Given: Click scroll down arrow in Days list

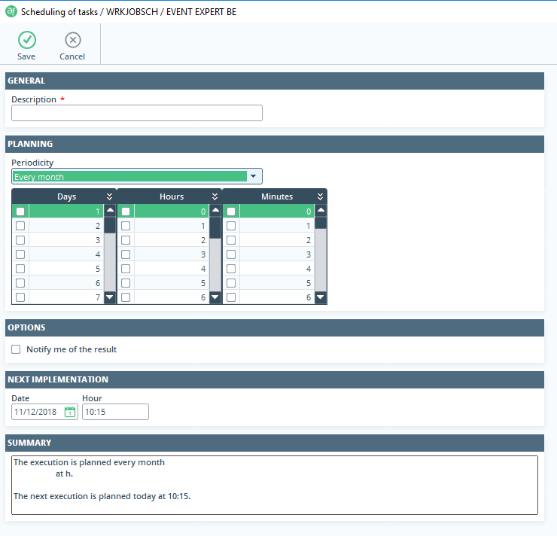Looking at the screenshot, I should click(x=110, y=297).
